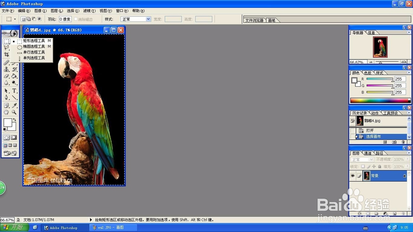Open the Layers panel options menu arrow
The image size is (413, 232).
pyautogui.click(x=409, y=153)
